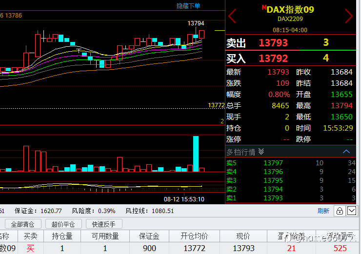Click 买入 price 13792
The width and height of the screenshot is (361, 254).
coord(273,58)
